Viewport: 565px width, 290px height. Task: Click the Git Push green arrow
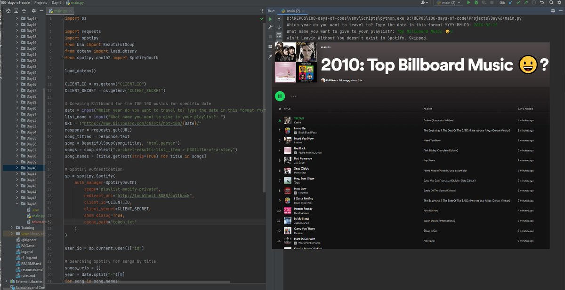[x=526, y=3]
